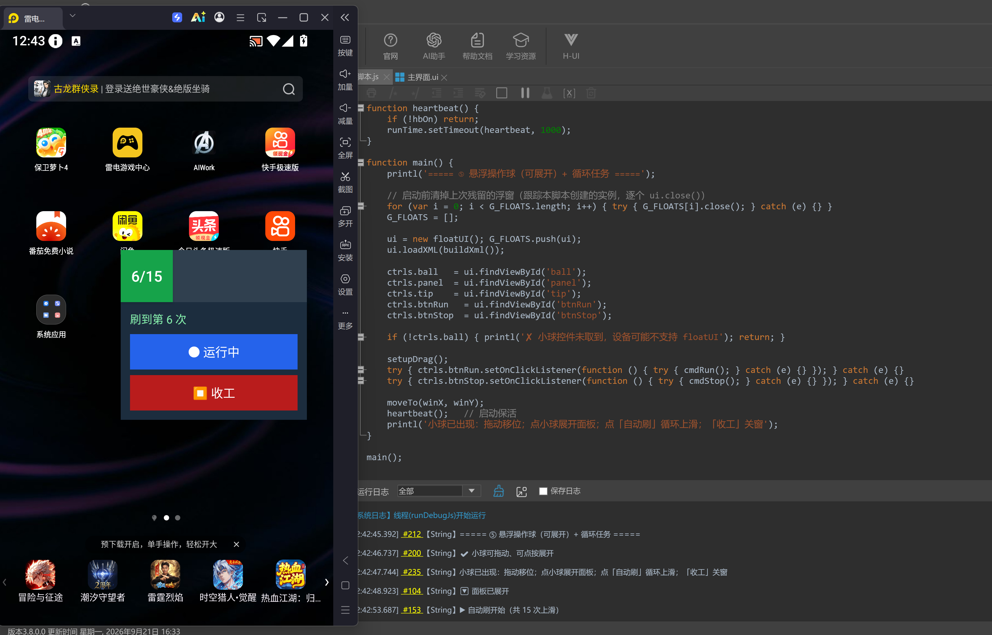
Task: Take a screenshot with 截图 scissors
Action: point(345,183)
